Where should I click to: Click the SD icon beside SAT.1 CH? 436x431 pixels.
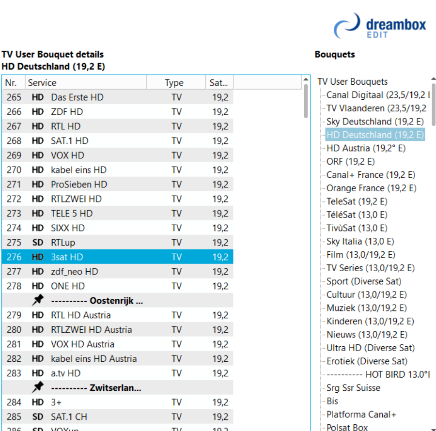pyautogui.click(x=37, y=416)
